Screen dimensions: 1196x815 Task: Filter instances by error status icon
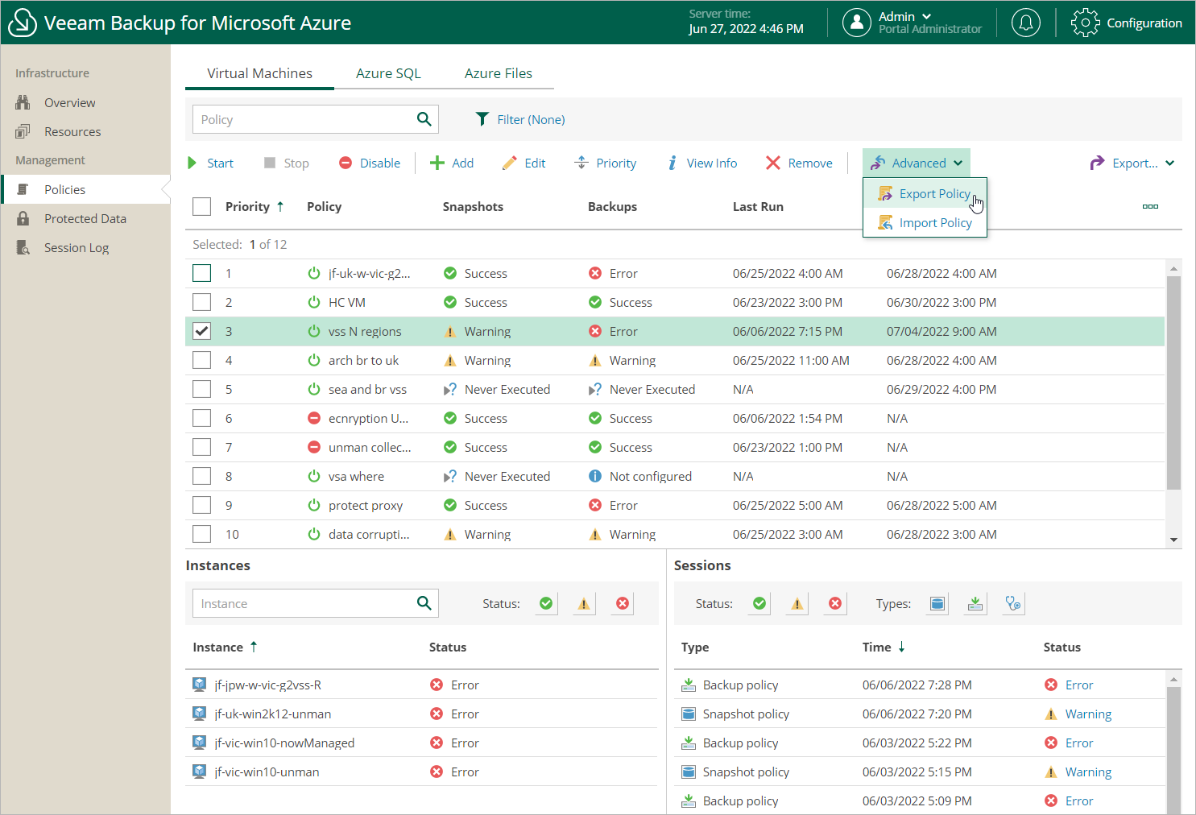point(622,603)
